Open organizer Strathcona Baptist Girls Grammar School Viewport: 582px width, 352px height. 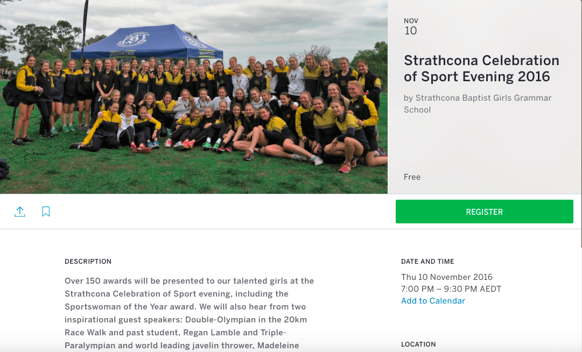pyautogui.click(x=478, y=104)
